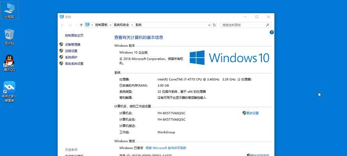Refresh the control panel page
Image resolution: width=347 pixels, height=156 pixels.
pyautogui.click(x=214, y=25)
